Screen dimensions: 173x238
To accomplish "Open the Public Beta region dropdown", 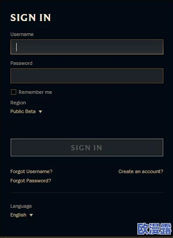I will click(x=26, y=111).
